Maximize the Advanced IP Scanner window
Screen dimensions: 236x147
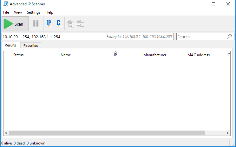pos(213,4)
